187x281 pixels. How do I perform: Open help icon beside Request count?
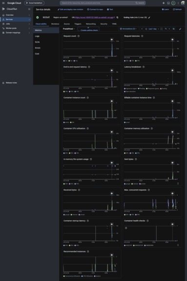pyautogui.click(x=79, y=36)
